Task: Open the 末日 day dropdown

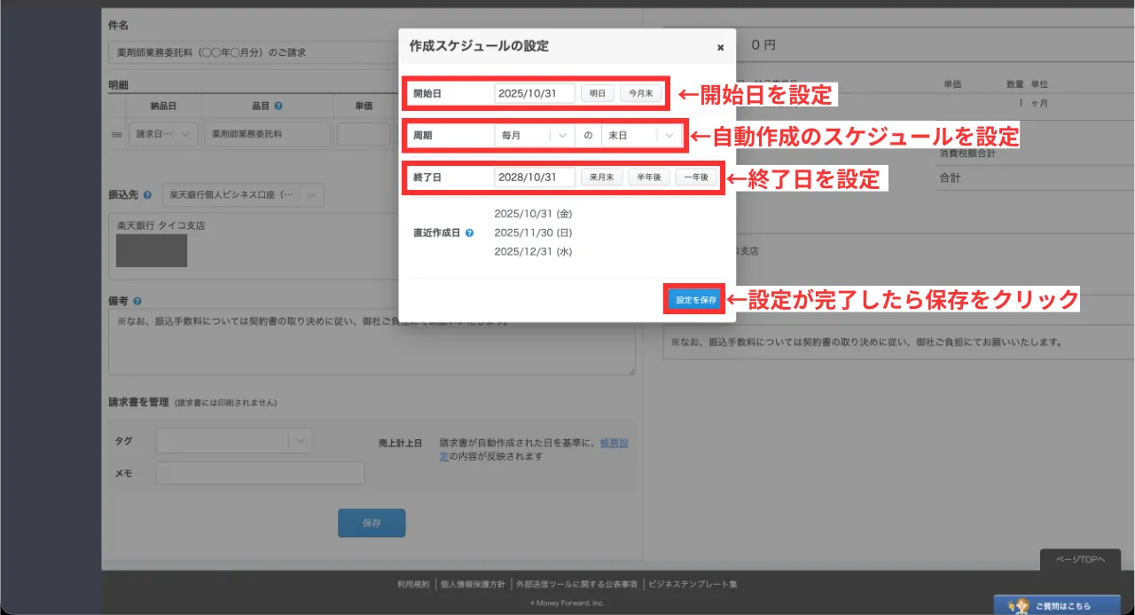Action: [x=641, y=136]
